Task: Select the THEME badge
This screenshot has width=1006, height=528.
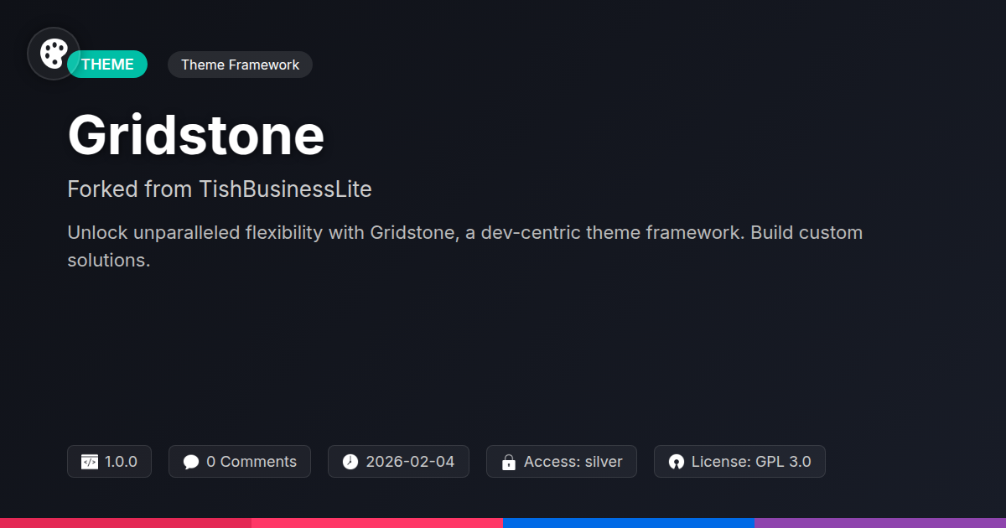Action: (107, 65)
